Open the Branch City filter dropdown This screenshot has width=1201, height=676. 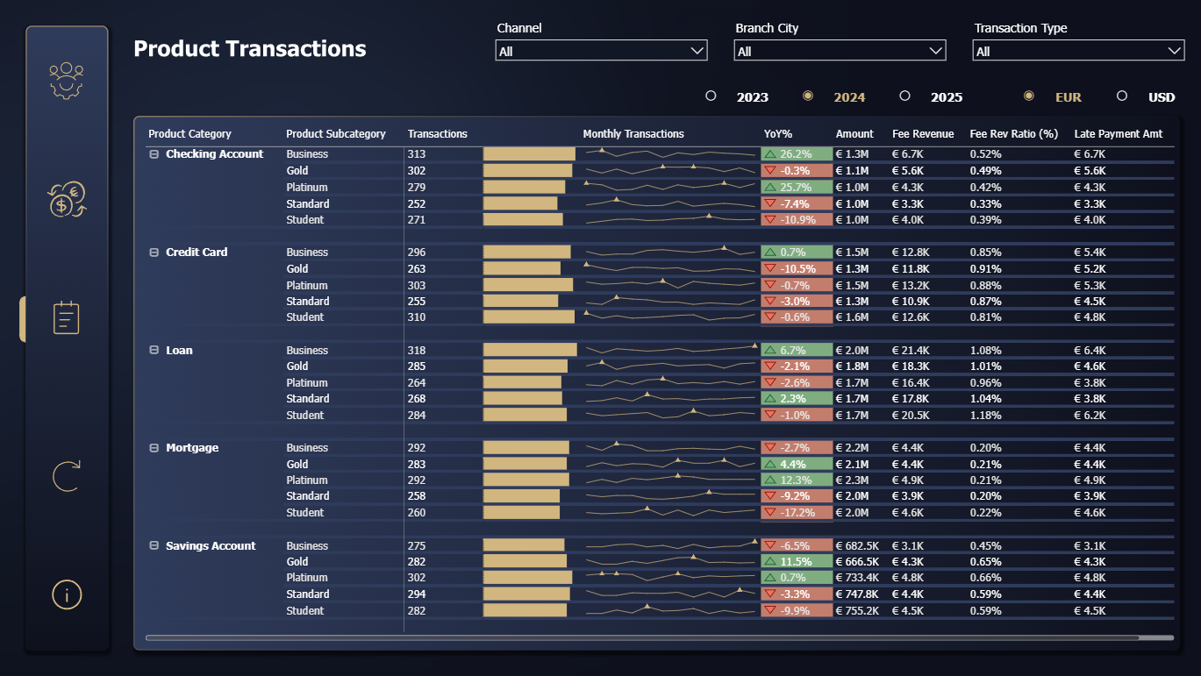(x=840, y=51)
